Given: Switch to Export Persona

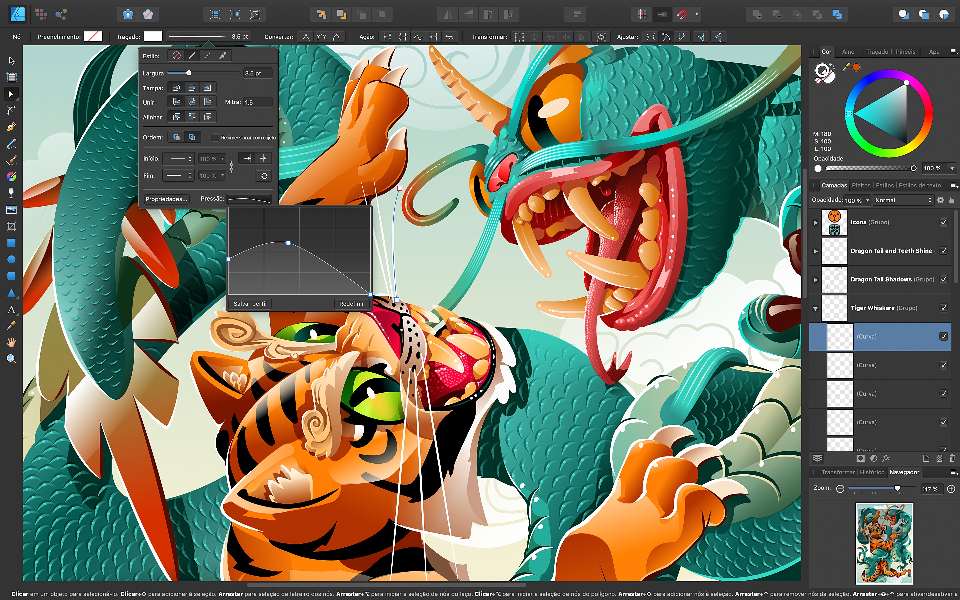Looking at the screenshot, I should [x=61, y=15].
